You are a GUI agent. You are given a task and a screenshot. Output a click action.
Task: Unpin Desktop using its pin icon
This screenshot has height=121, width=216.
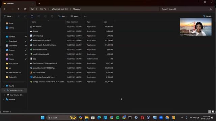[26, 37]
